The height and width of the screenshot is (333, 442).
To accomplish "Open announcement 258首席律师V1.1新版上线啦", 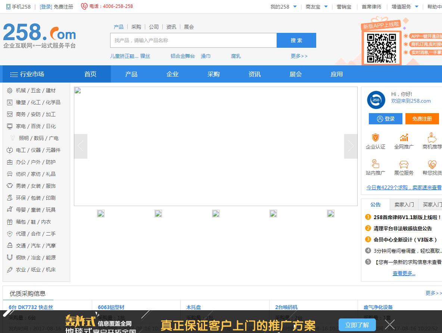I will (x=407, y=217).
